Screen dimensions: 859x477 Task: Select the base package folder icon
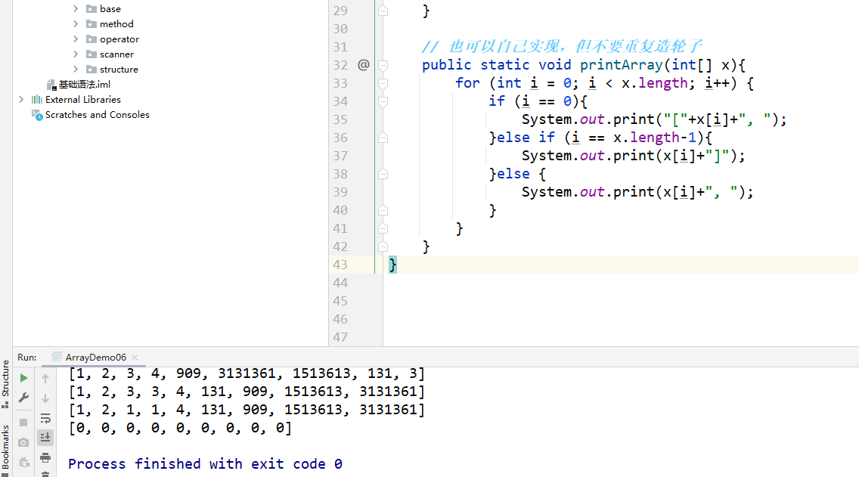tap(91, 9)
